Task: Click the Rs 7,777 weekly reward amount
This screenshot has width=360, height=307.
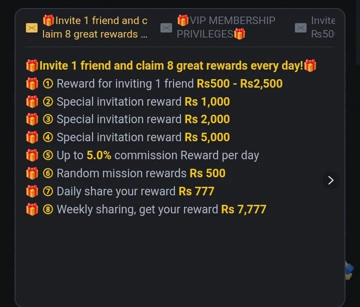Action: pos(243,209)
